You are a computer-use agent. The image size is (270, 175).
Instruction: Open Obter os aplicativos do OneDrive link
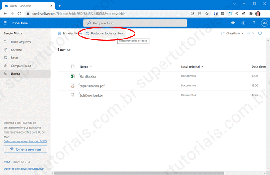pyautogui.click(x=23, y=168)
